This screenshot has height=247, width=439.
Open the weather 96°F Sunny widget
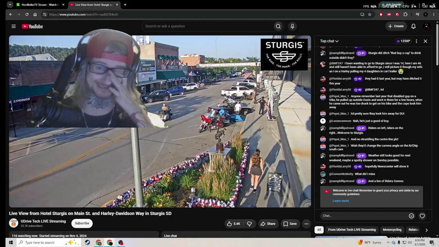[x=370, y=243]
